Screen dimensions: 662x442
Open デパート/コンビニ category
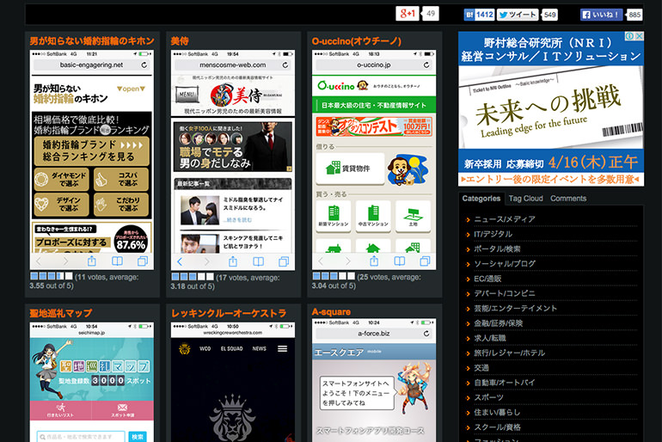coord(505,293)
